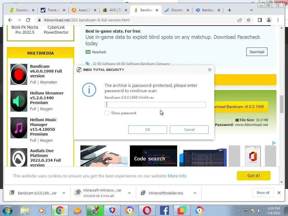Open the cookie More info link

[x=177, y=176]
